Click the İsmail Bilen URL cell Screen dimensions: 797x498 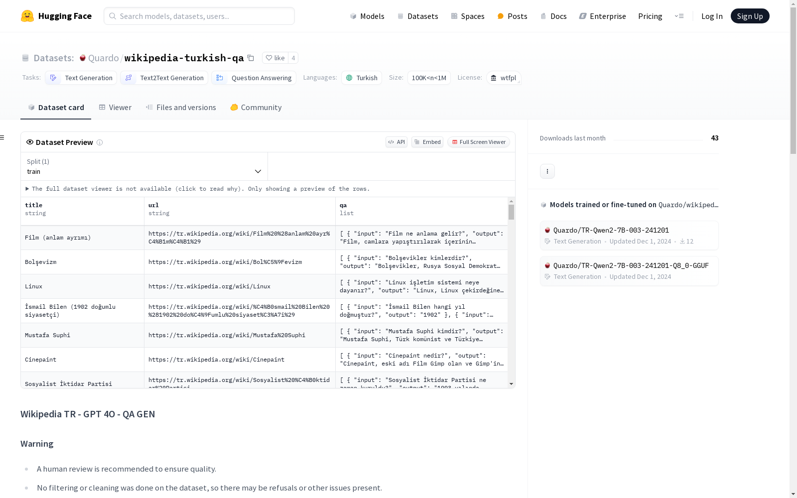click(240, 311)
